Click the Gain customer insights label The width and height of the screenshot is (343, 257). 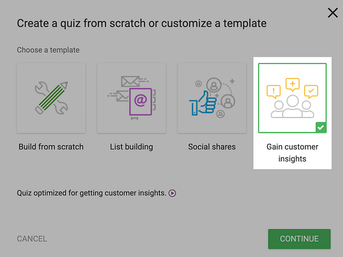pyautogui.click(x=292, y=153)
